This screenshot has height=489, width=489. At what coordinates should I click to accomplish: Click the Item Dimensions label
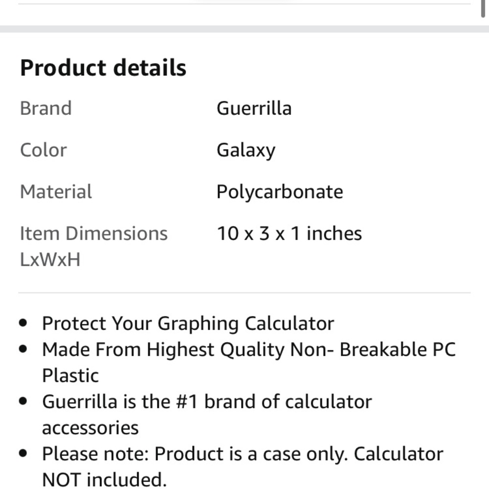coord(93,233)
